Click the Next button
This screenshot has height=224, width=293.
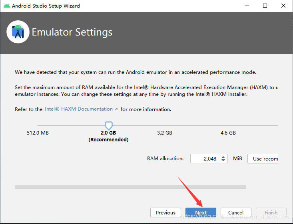(201, 212)
